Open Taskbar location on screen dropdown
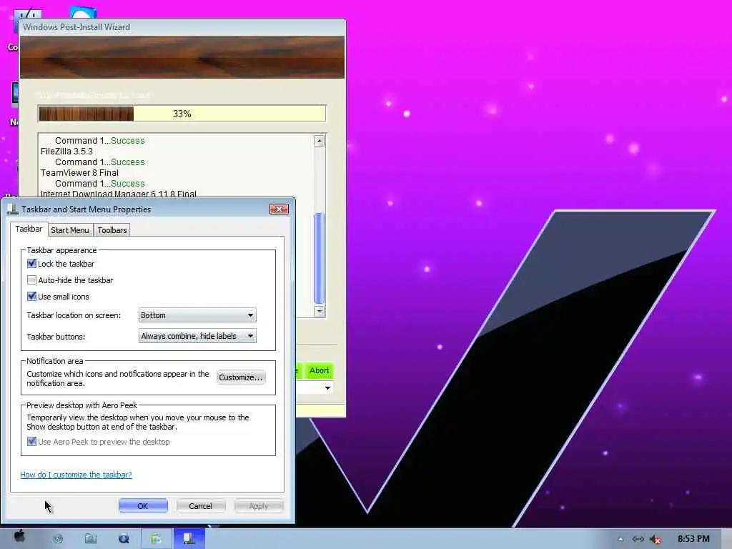Screen dimensions: 732x549 coord(197,315)
